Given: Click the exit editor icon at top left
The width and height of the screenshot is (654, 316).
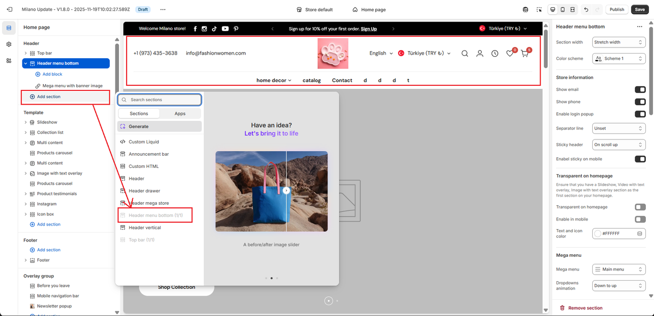Looking at the screenshot, I should (9, 9).
